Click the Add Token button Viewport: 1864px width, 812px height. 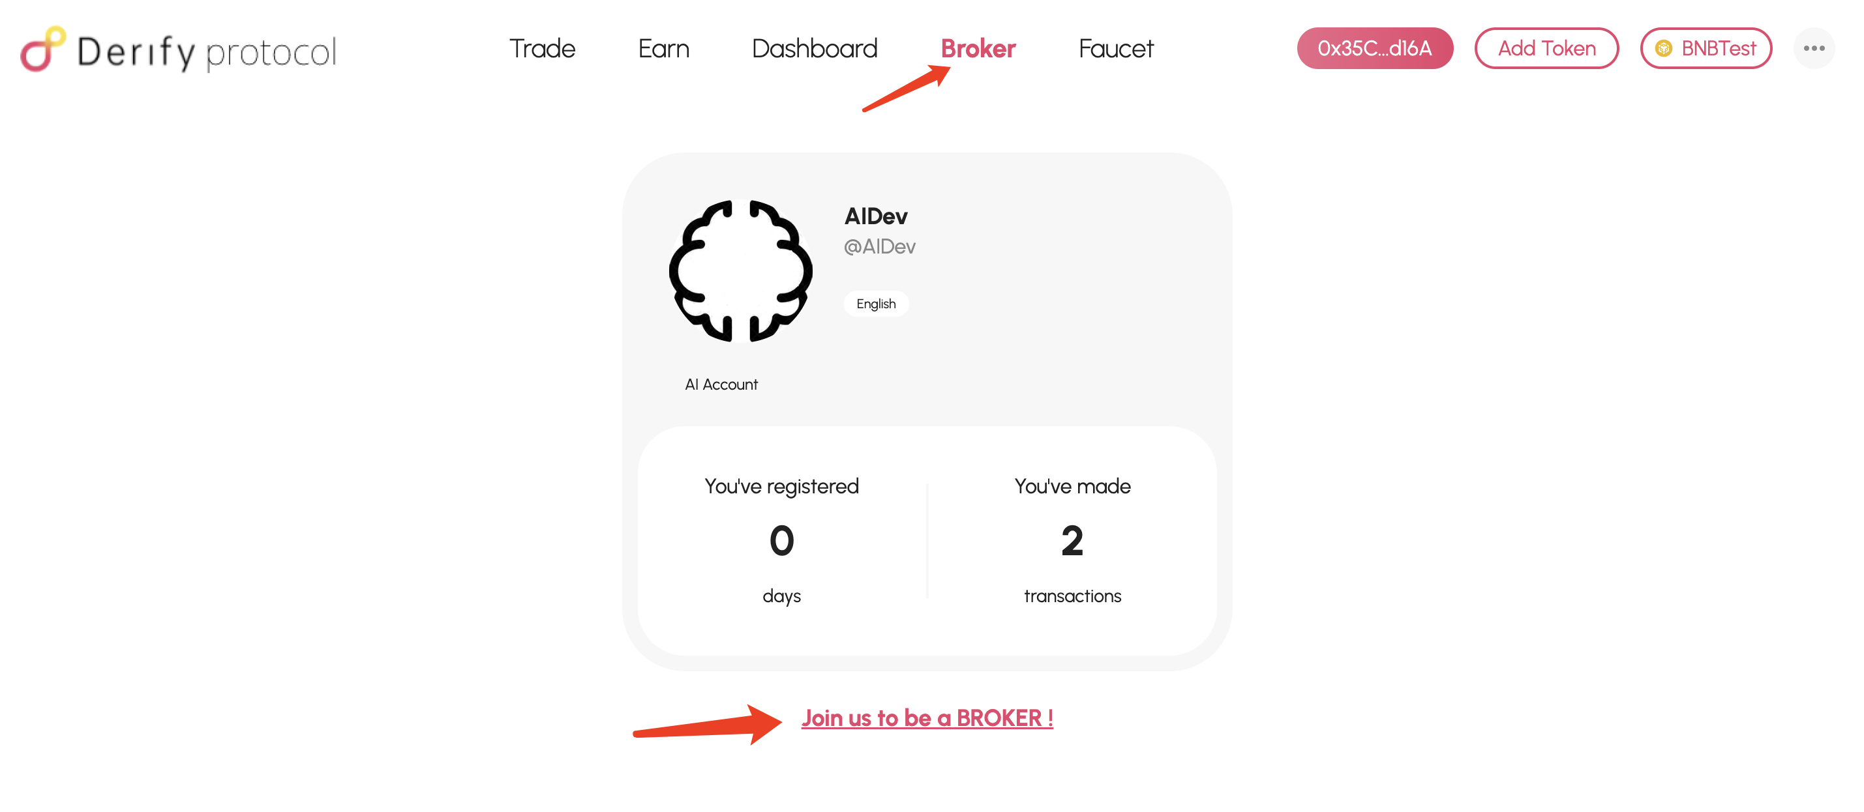(x=1546, y=48)
